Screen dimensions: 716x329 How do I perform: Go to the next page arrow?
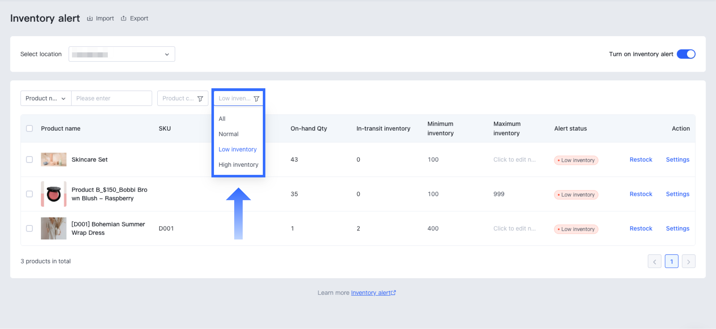coord(688,261)
